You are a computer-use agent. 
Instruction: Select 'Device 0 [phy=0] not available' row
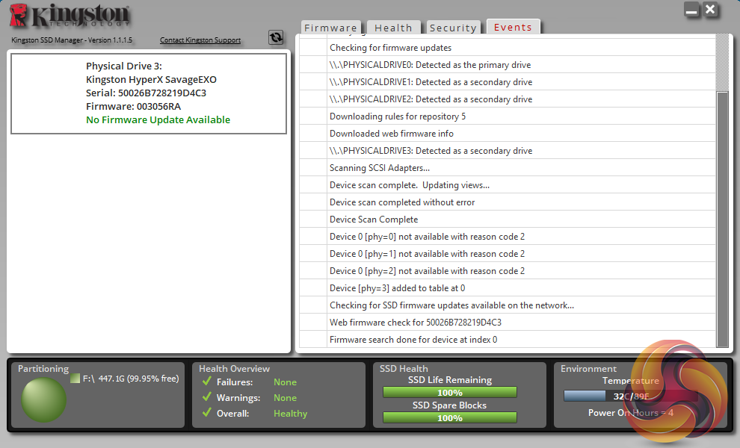click(508, 236)
